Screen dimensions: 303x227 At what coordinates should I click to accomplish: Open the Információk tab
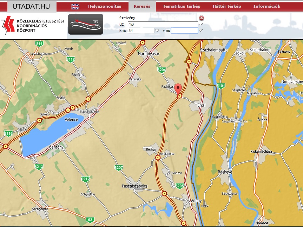coord(267,6)
